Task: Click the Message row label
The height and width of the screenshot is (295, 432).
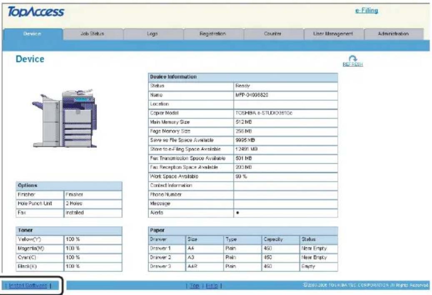Action: [160, 203]
